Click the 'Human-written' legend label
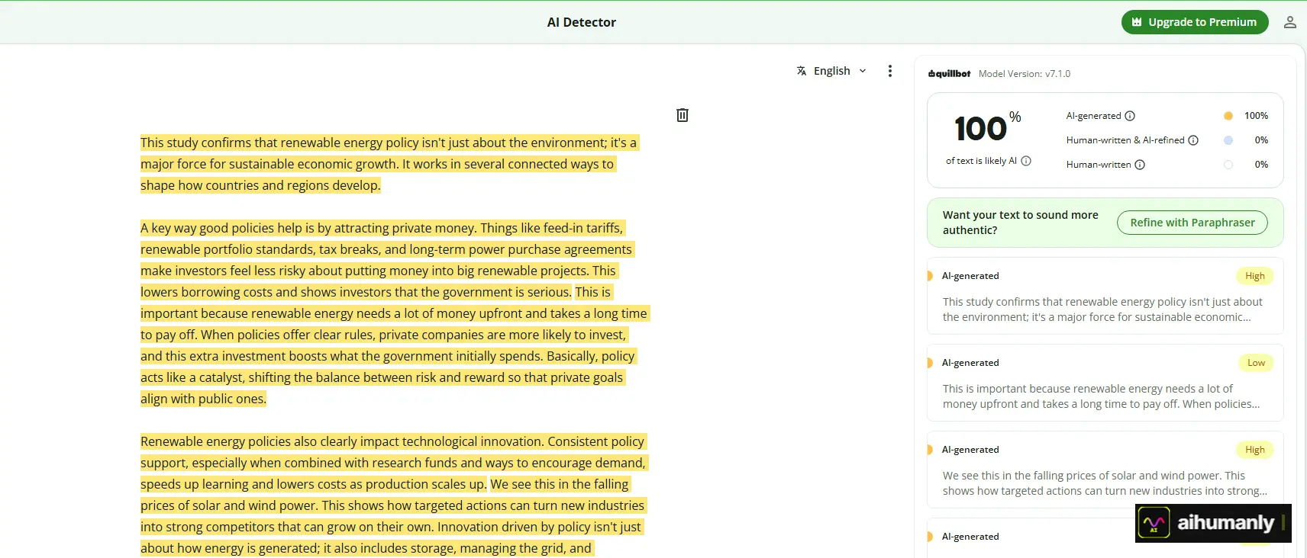1307x558 pixels. [1099, 165]
